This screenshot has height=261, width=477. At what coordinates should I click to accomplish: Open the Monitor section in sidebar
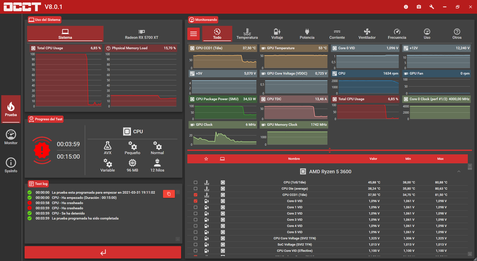click(x=11, y=137)
